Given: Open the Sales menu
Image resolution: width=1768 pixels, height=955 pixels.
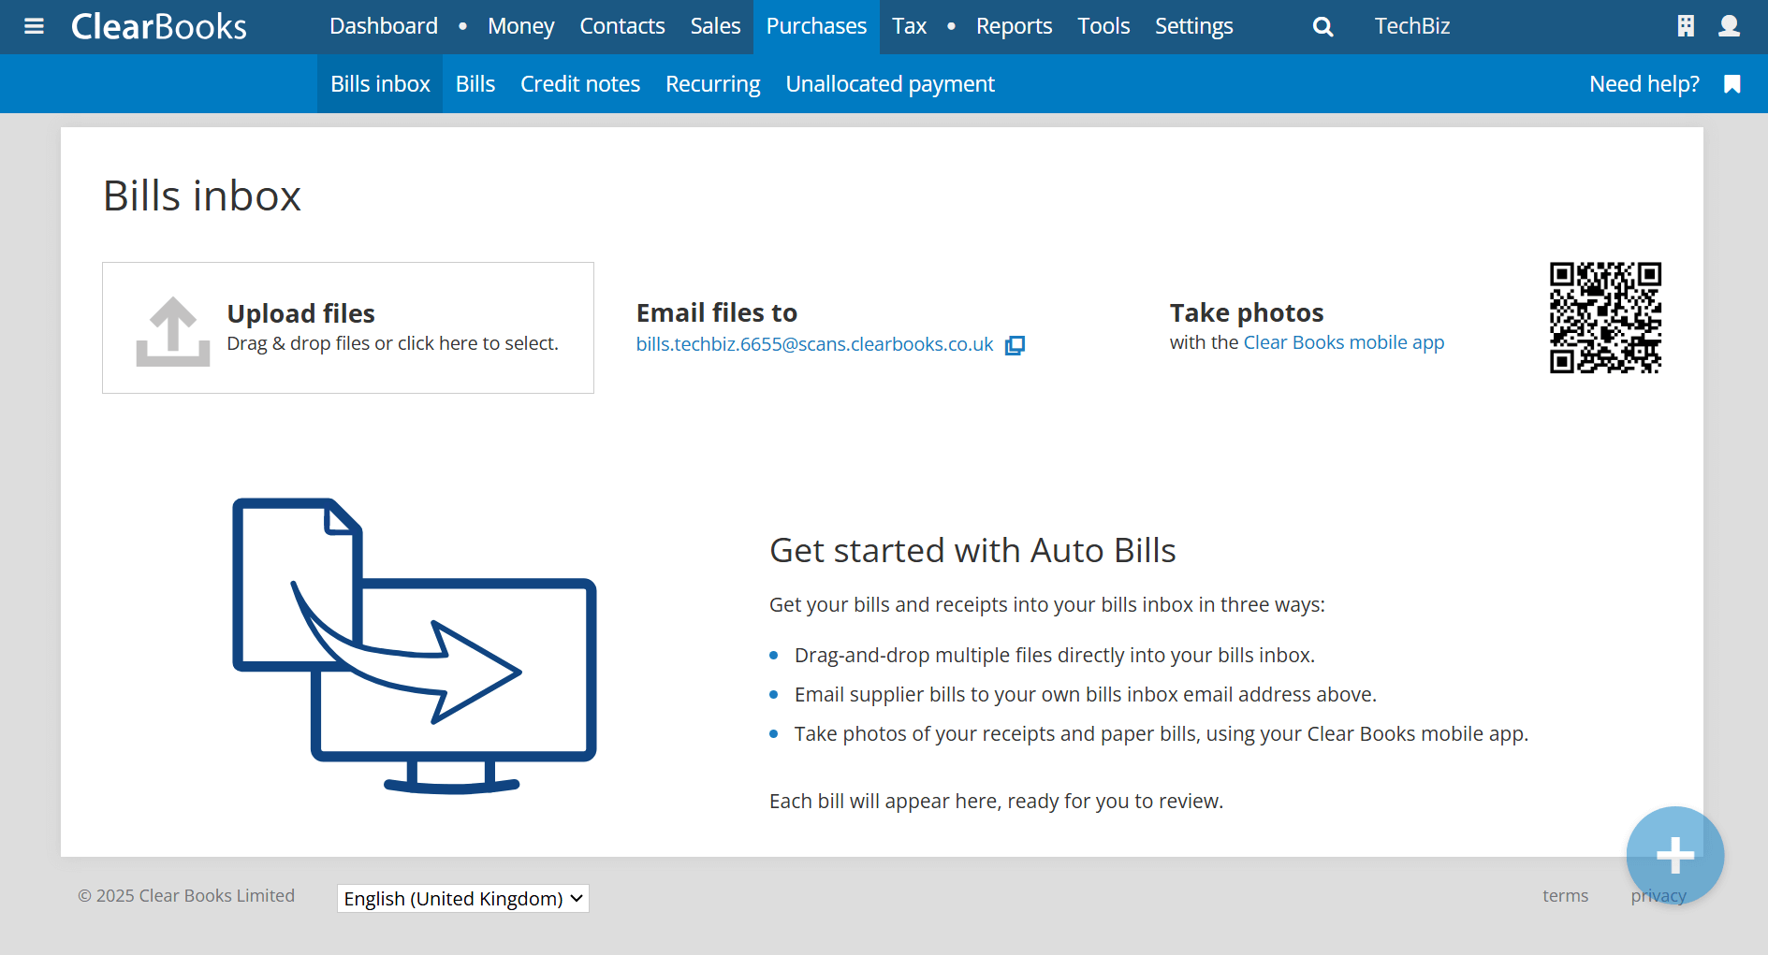Looking at the screenshot, I should (x=715, y=26).
